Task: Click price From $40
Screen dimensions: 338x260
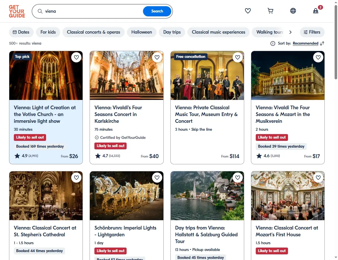Action: click(x=149, y=156)
